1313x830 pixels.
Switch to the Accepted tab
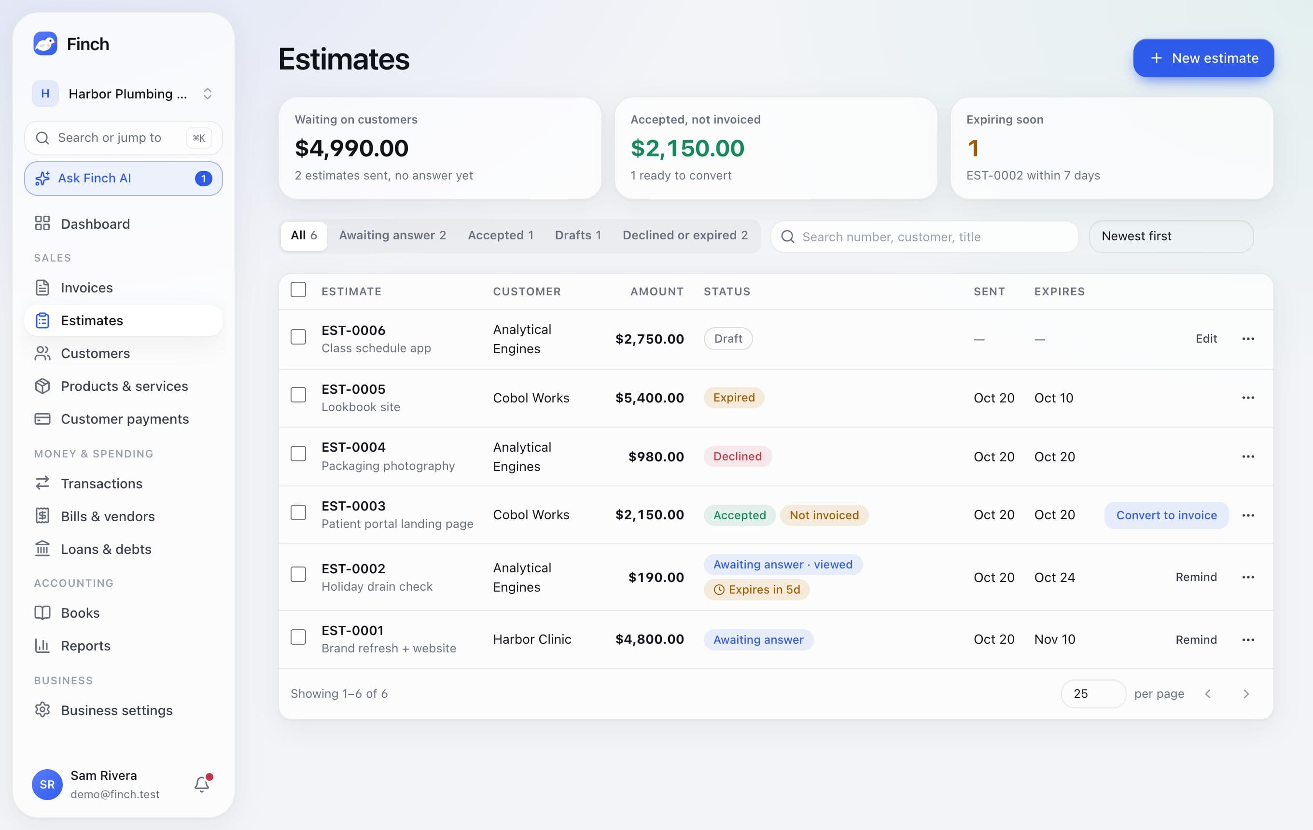point(501,235)
